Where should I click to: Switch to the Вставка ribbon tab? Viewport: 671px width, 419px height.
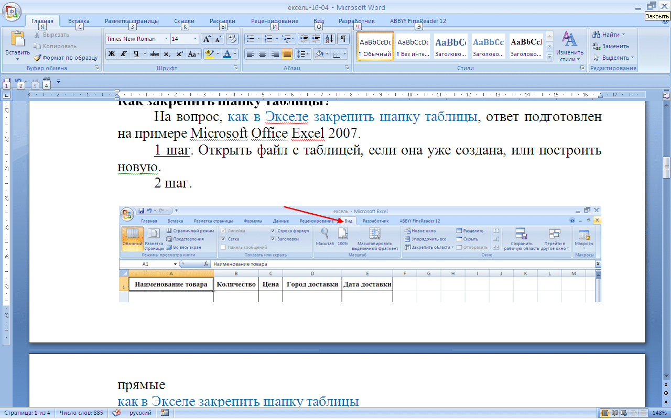79,21
